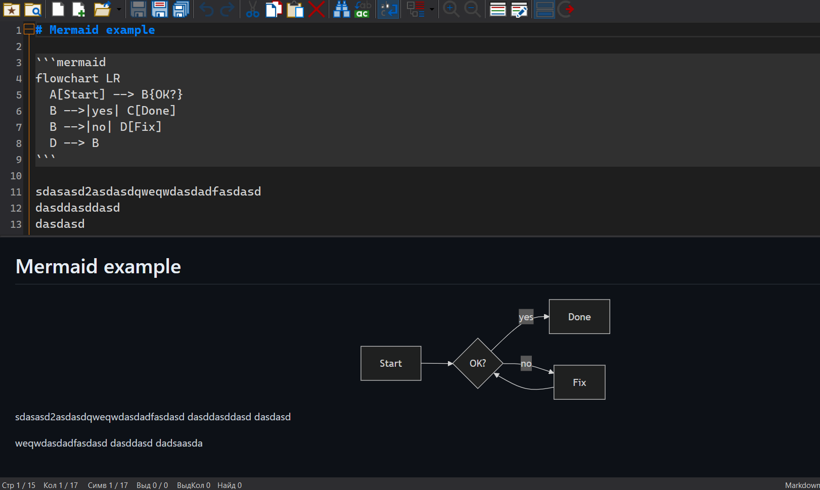The height and width of the screenshot is (490, 820).
Task: Open the Replace tool
Action: pyautogui.click(x=362, y=10)
